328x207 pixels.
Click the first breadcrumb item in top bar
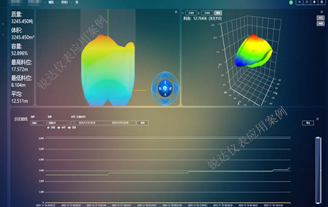click(51, 2)
